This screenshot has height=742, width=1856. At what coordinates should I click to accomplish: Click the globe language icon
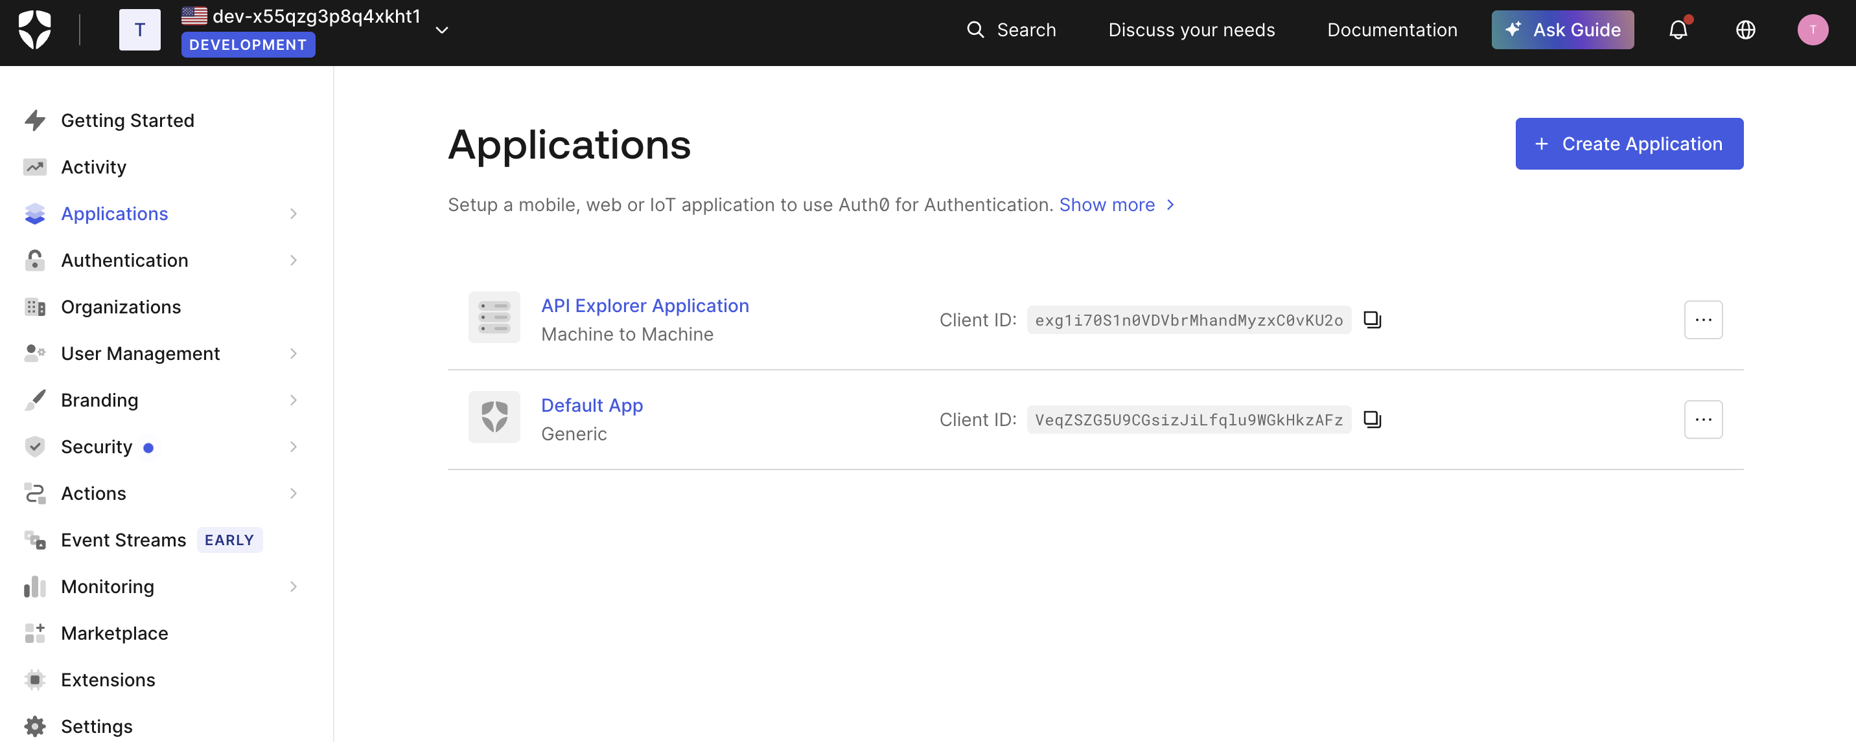click(x=1745, y=30)
